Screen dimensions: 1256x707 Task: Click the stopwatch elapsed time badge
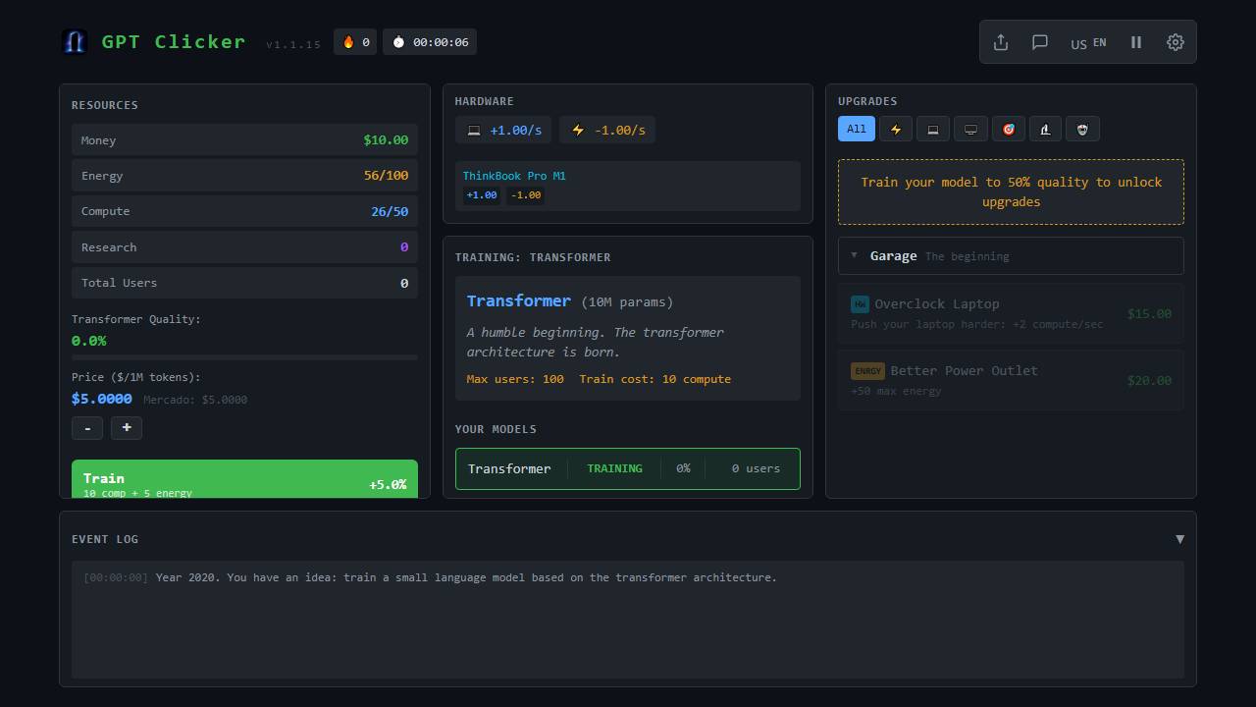coord(430,42)
